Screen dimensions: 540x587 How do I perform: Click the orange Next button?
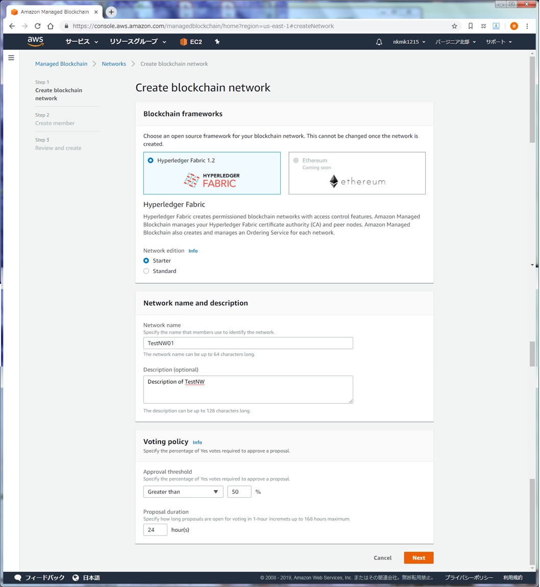[419, 557]
